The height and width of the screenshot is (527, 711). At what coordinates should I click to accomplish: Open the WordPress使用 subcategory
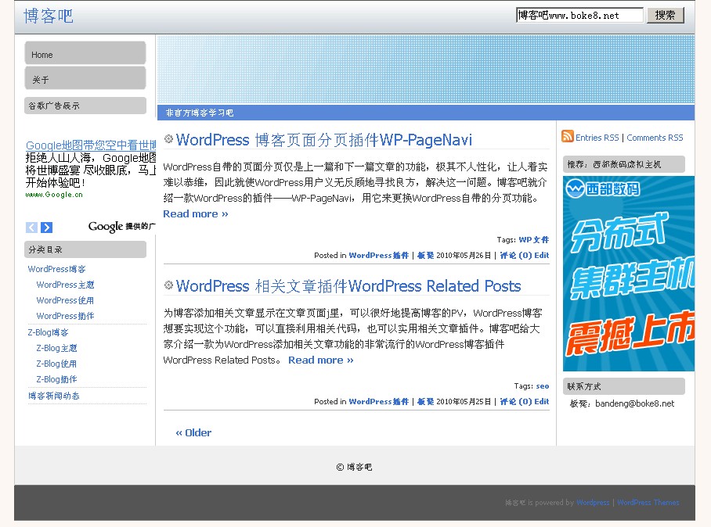point(65,300)
